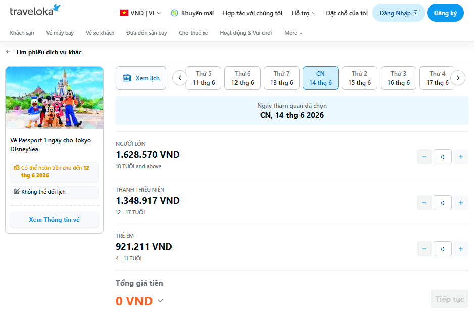The width and height of the screenshot is (474, 320).
Task: Open Cho thuê xe section
Action: point(194,33)
